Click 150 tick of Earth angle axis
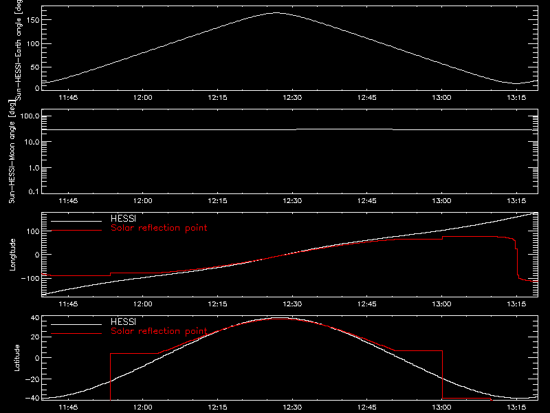 tap(33, 20)
